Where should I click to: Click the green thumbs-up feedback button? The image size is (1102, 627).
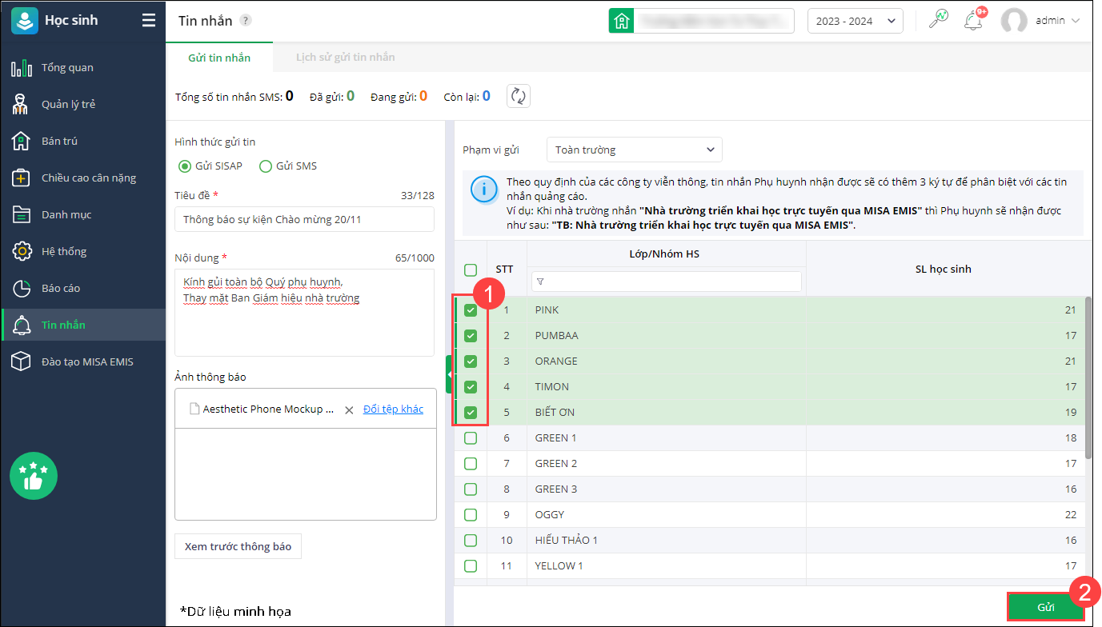click(34, 476)
